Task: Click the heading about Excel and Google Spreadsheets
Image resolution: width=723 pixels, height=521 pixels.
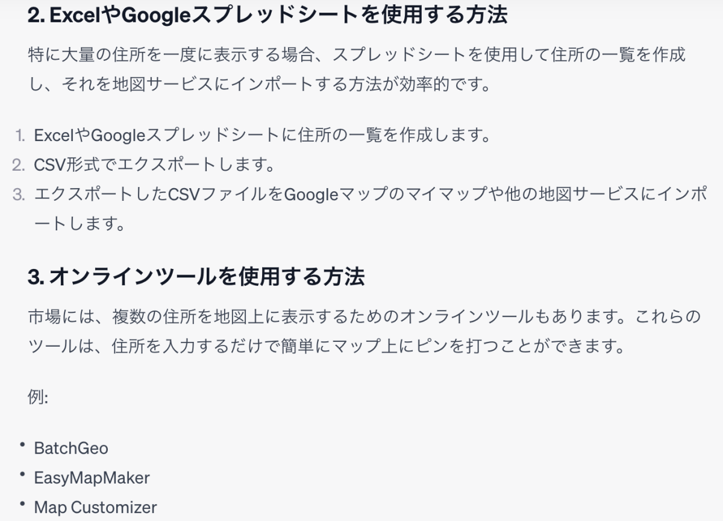Action: pos(267,16)
